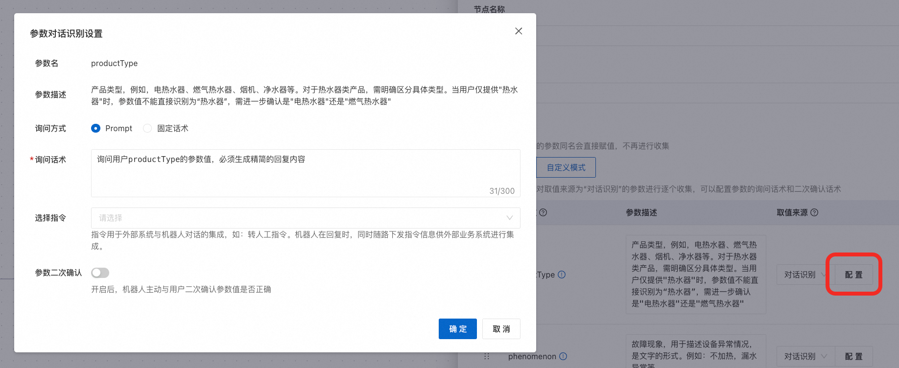Open 对话识别 dropdown in phenomenon row
Image resolution: width=899 pixels, height=368 pixels.
[x=806, y=356]
